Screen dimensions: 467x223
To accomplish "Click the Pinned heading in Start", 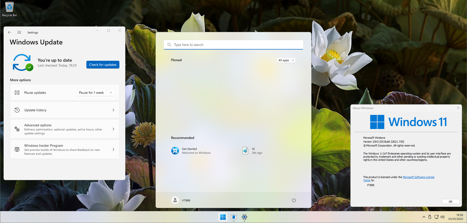I will pos(176,60).
